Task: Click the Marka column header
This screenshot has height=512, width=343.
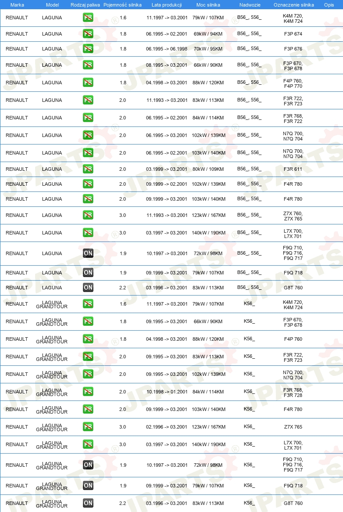Action: click(17, 5)
